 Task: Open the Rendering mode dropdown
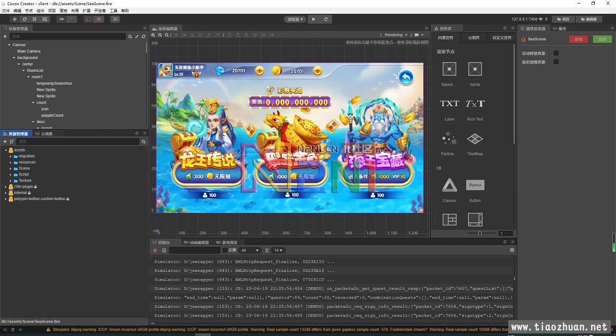pyautogui.click(x=396, y=35)
